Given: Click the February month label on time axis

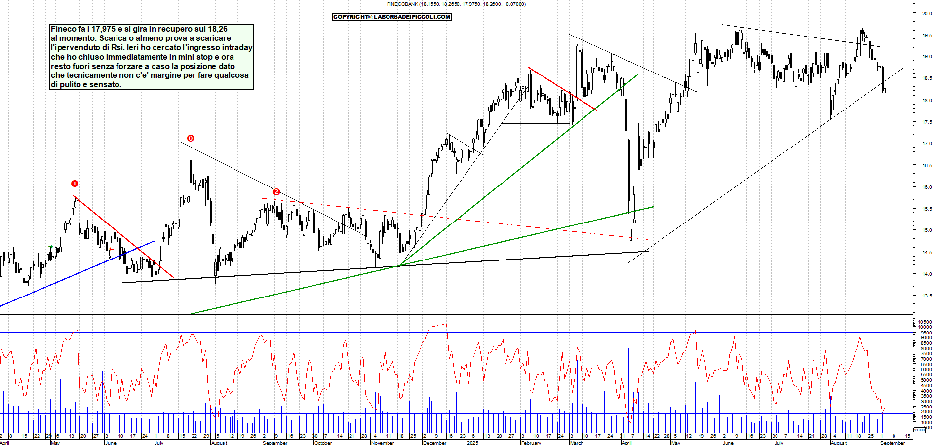Looking at the screenshot, I should pos(531,443).
